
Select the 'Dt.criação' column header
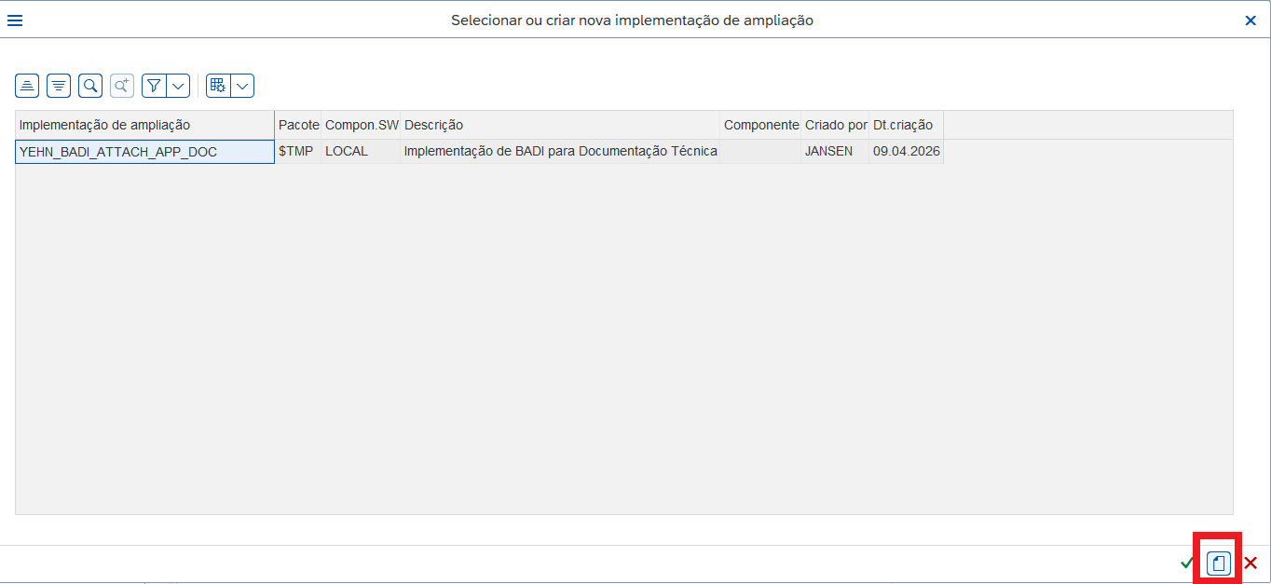coord(906,125)
